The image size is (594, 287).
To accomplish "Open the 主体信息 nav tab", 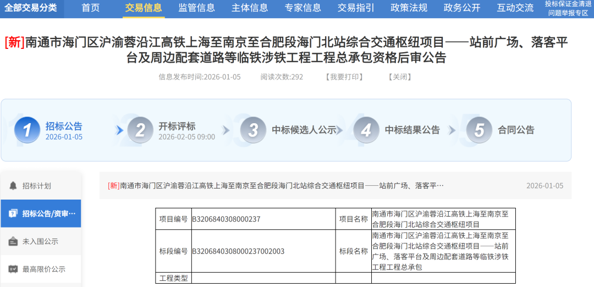I will pyautogui.click(x=250, y=8).
